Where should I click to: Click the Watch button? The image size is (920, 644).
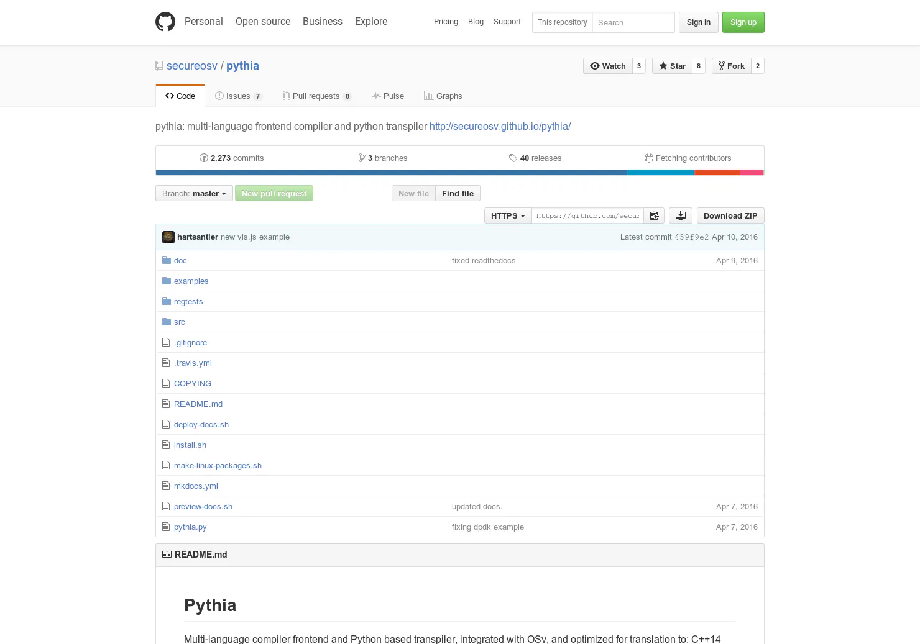click(608, 66)
